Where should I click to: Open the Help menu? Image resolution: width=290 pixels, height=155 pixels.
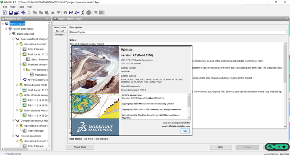29,7
